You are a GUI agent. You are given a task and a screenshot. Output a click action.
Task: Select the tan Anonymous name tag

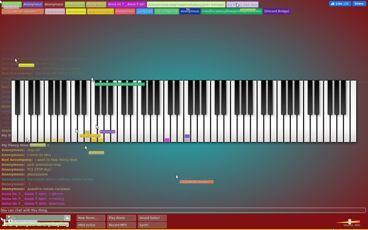click(x=96, y=5)
